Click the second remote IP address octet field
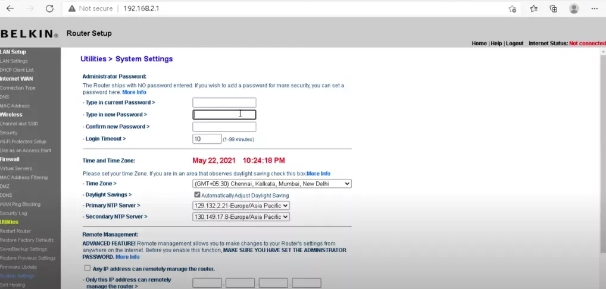The height and width of the screenshot is (289, 606). pos(240,283)
